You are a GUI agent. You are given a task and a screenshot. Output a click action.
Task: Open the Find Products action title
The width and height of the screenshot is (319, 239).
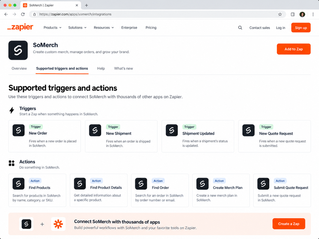click(40, 188)
